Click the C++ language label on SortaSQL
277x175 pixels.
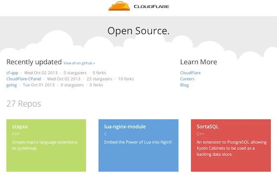click(x=200, y=134)
